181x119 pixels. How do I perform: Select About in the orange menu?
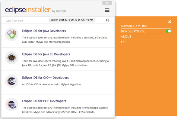126,37
